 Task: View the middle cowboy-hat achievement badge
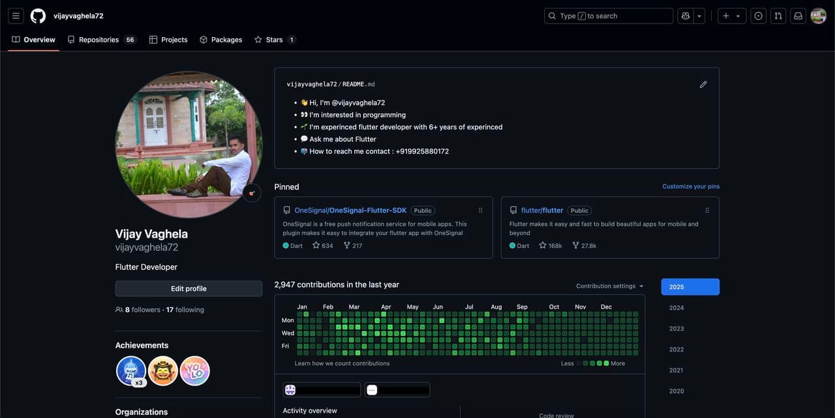pos(163,371)
